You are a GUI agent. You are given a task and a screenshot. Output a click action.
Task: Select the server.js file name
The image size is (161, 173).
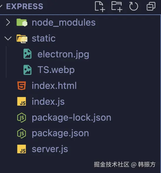coord(50,149)
